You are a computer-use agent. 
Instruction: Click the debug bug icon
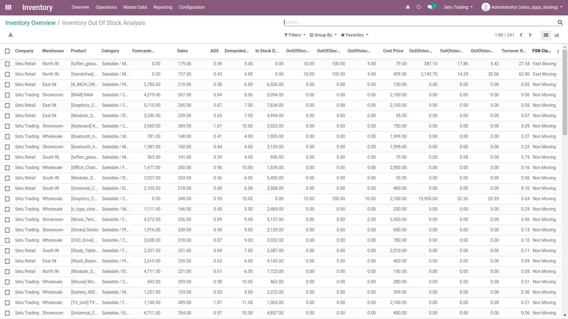407,7
